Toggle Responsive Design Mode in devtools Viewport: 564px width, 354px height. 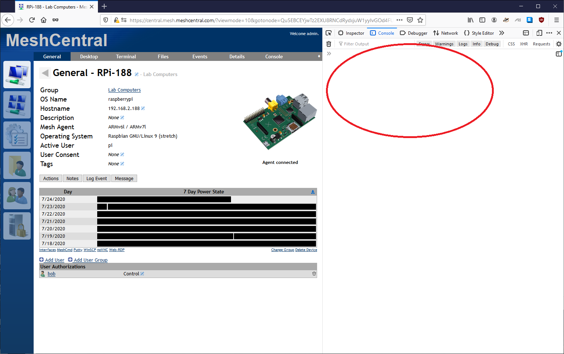[x=539, y=33]
